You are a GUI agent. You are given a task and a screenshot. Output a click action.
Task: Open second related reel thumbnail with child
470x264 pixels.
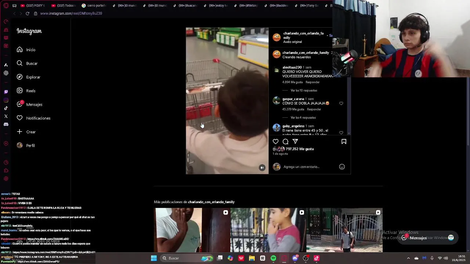pyautogui.click(x=268, y=230)
